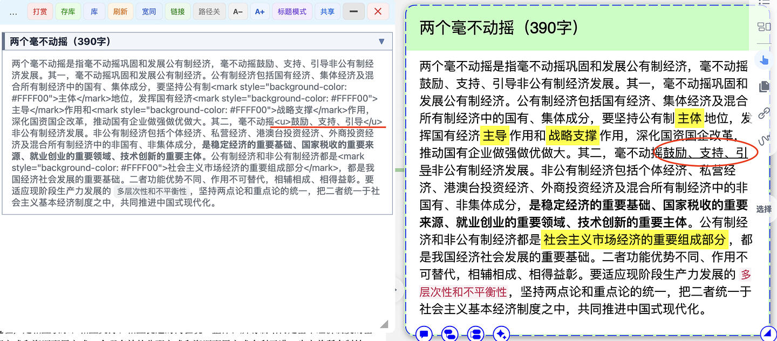Select the freehand scribble tool
Screen dimensions: 777x341
(x=764, y=139)
